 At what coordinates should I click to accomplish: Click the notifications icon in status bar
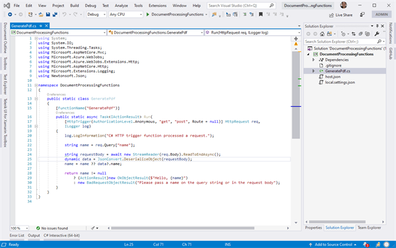(x=366, y=245)
